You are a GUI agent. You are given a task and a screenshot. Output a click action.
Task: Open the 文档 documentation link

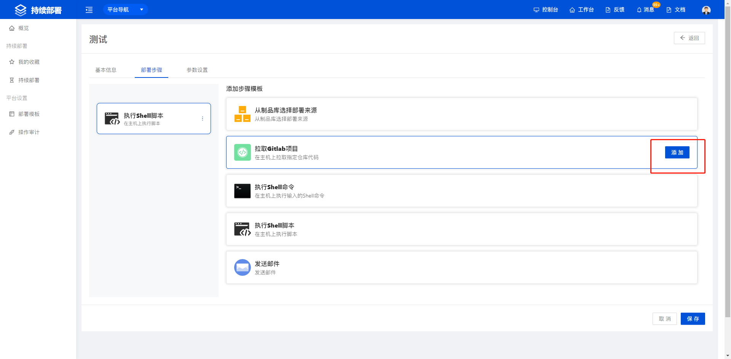[x=676, y=9]
